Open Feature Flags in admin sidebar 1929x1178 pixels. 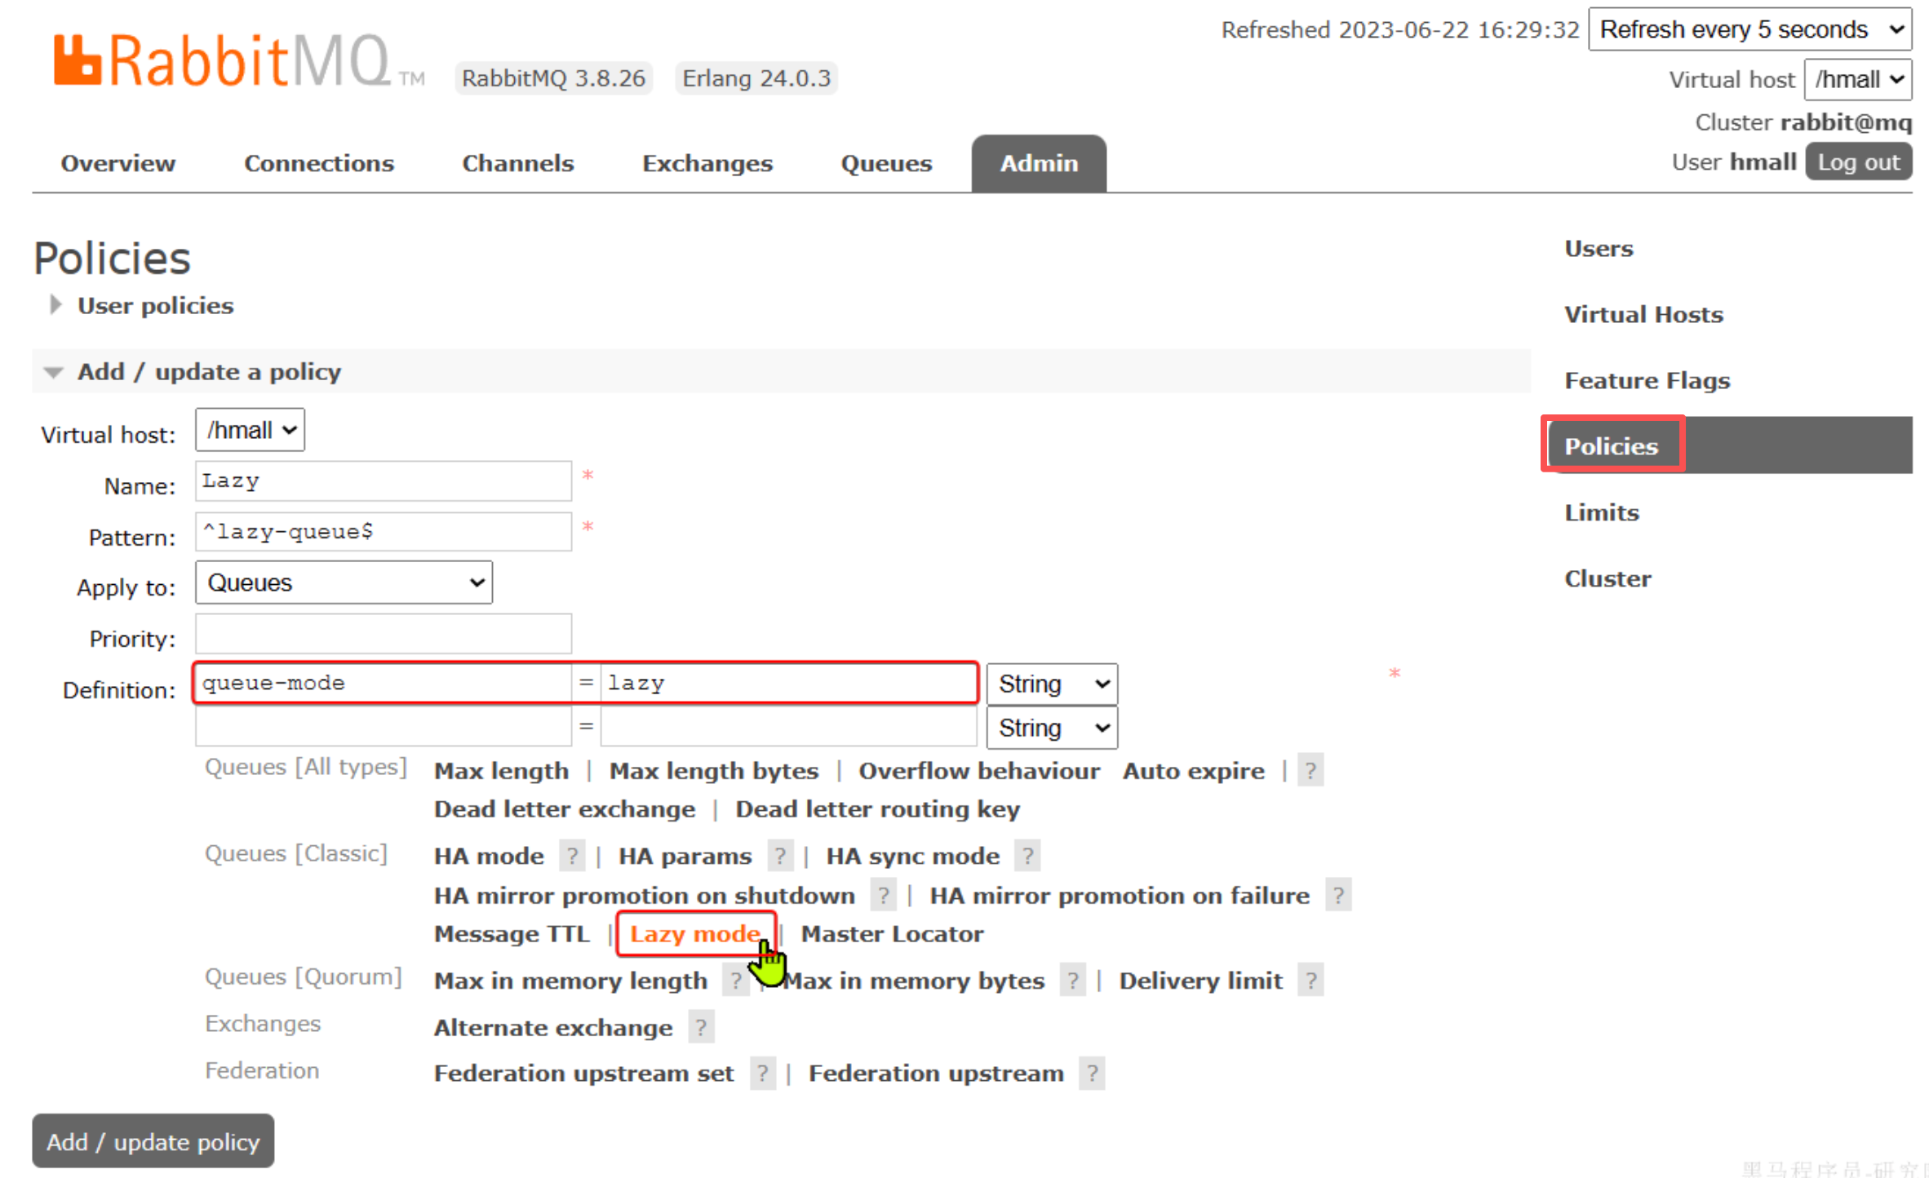1647,380
